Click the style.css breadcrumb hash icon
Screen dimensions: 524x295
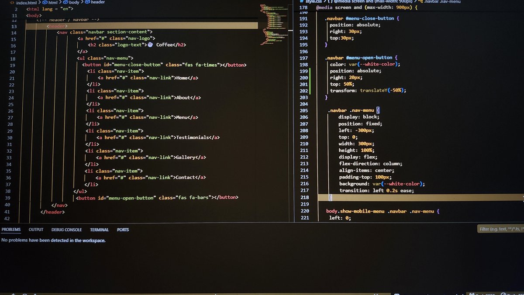click(x=302, y=2)
